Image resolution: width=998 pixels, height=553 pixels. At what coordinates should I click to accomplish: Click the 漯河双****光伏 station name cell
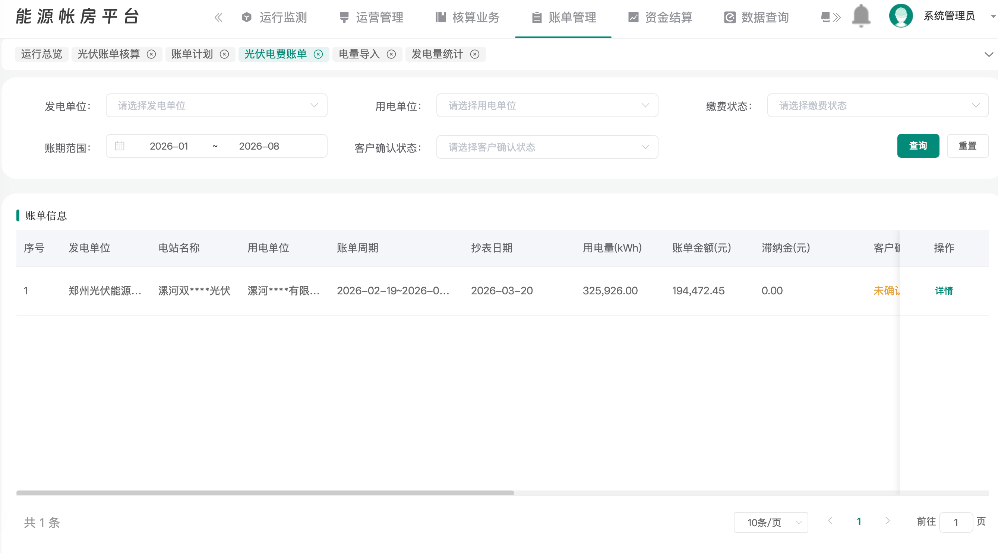coord(194,291)
